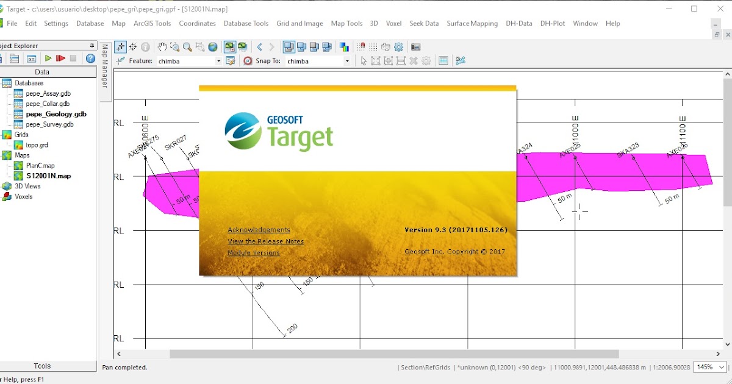
Task: Open the Feature dropdown showing chimba
Action: point(218,61)
